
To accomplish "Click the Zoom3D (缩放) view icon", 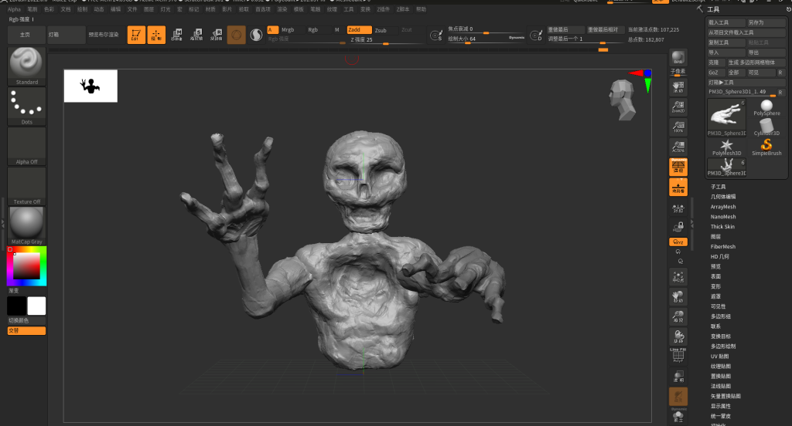I will [x=678, y=316].
